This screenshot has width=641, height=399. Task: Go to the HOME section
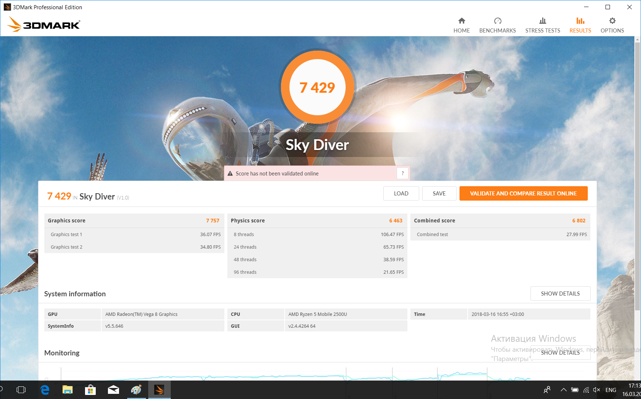(x=461, y=25)
